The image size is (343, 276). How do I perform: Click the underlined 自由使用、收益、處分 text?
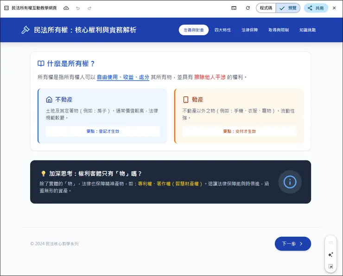coord(123,77)
